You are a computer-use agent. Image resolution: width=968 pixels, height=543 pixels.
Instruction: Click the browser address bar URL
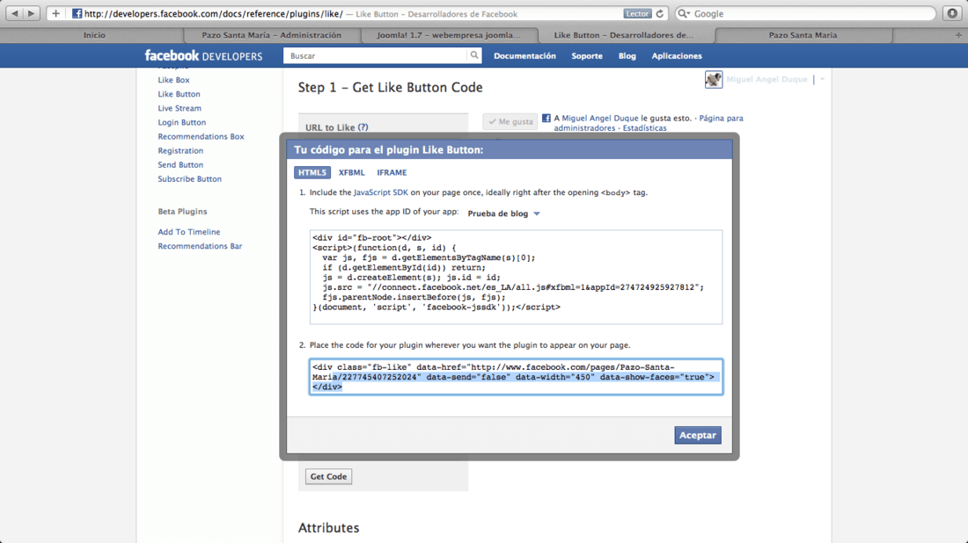[214, 13]
